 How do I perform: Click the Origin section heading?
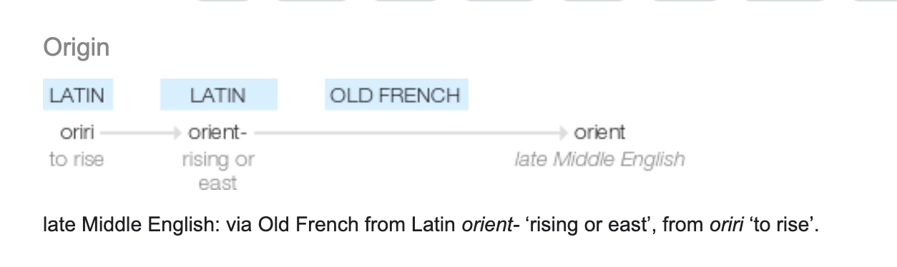[77, 49]
